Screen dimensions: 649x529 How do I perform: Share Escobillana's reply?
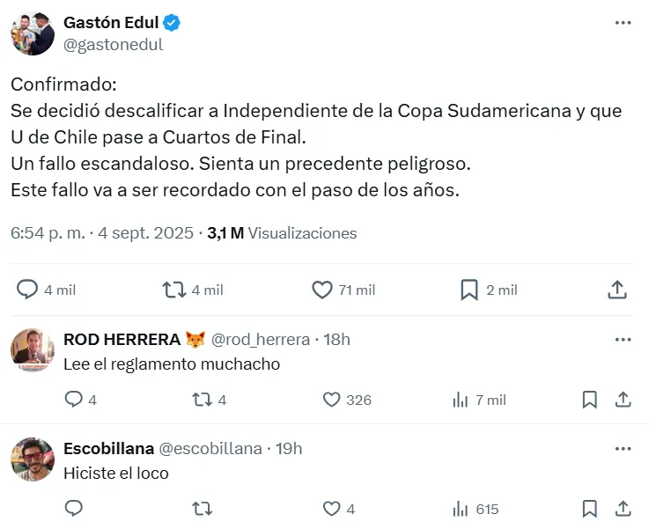(x=623, y=509)
